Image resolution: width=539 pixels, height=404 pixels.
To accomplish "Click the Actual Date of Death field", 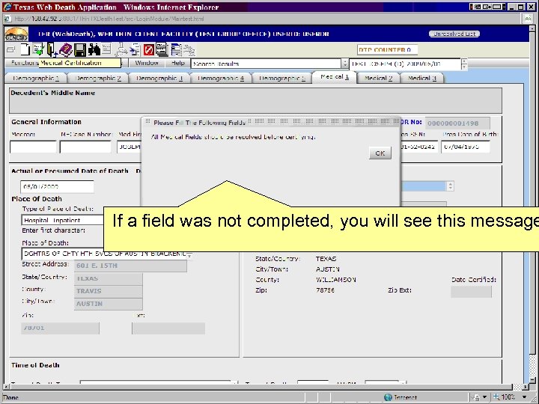I will tap(57, 186).
